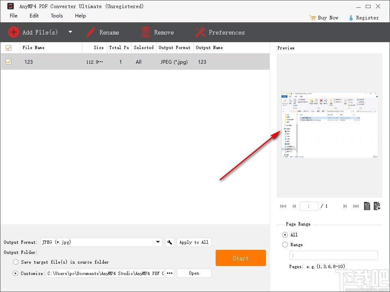This screenshot has width=390, height=292.
Task: Click the AnyMP4 app logo in the title bar
Action: [x=11, y=6]
